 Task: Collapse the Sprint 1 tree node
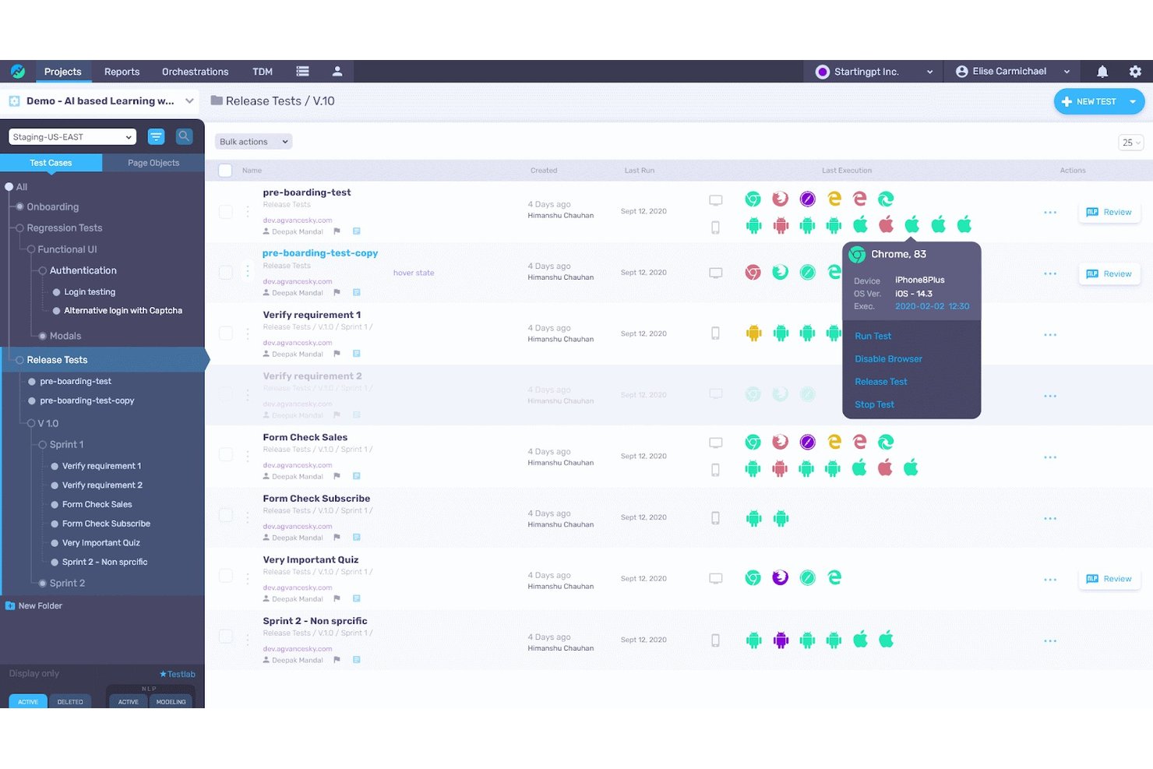point(43,444)
